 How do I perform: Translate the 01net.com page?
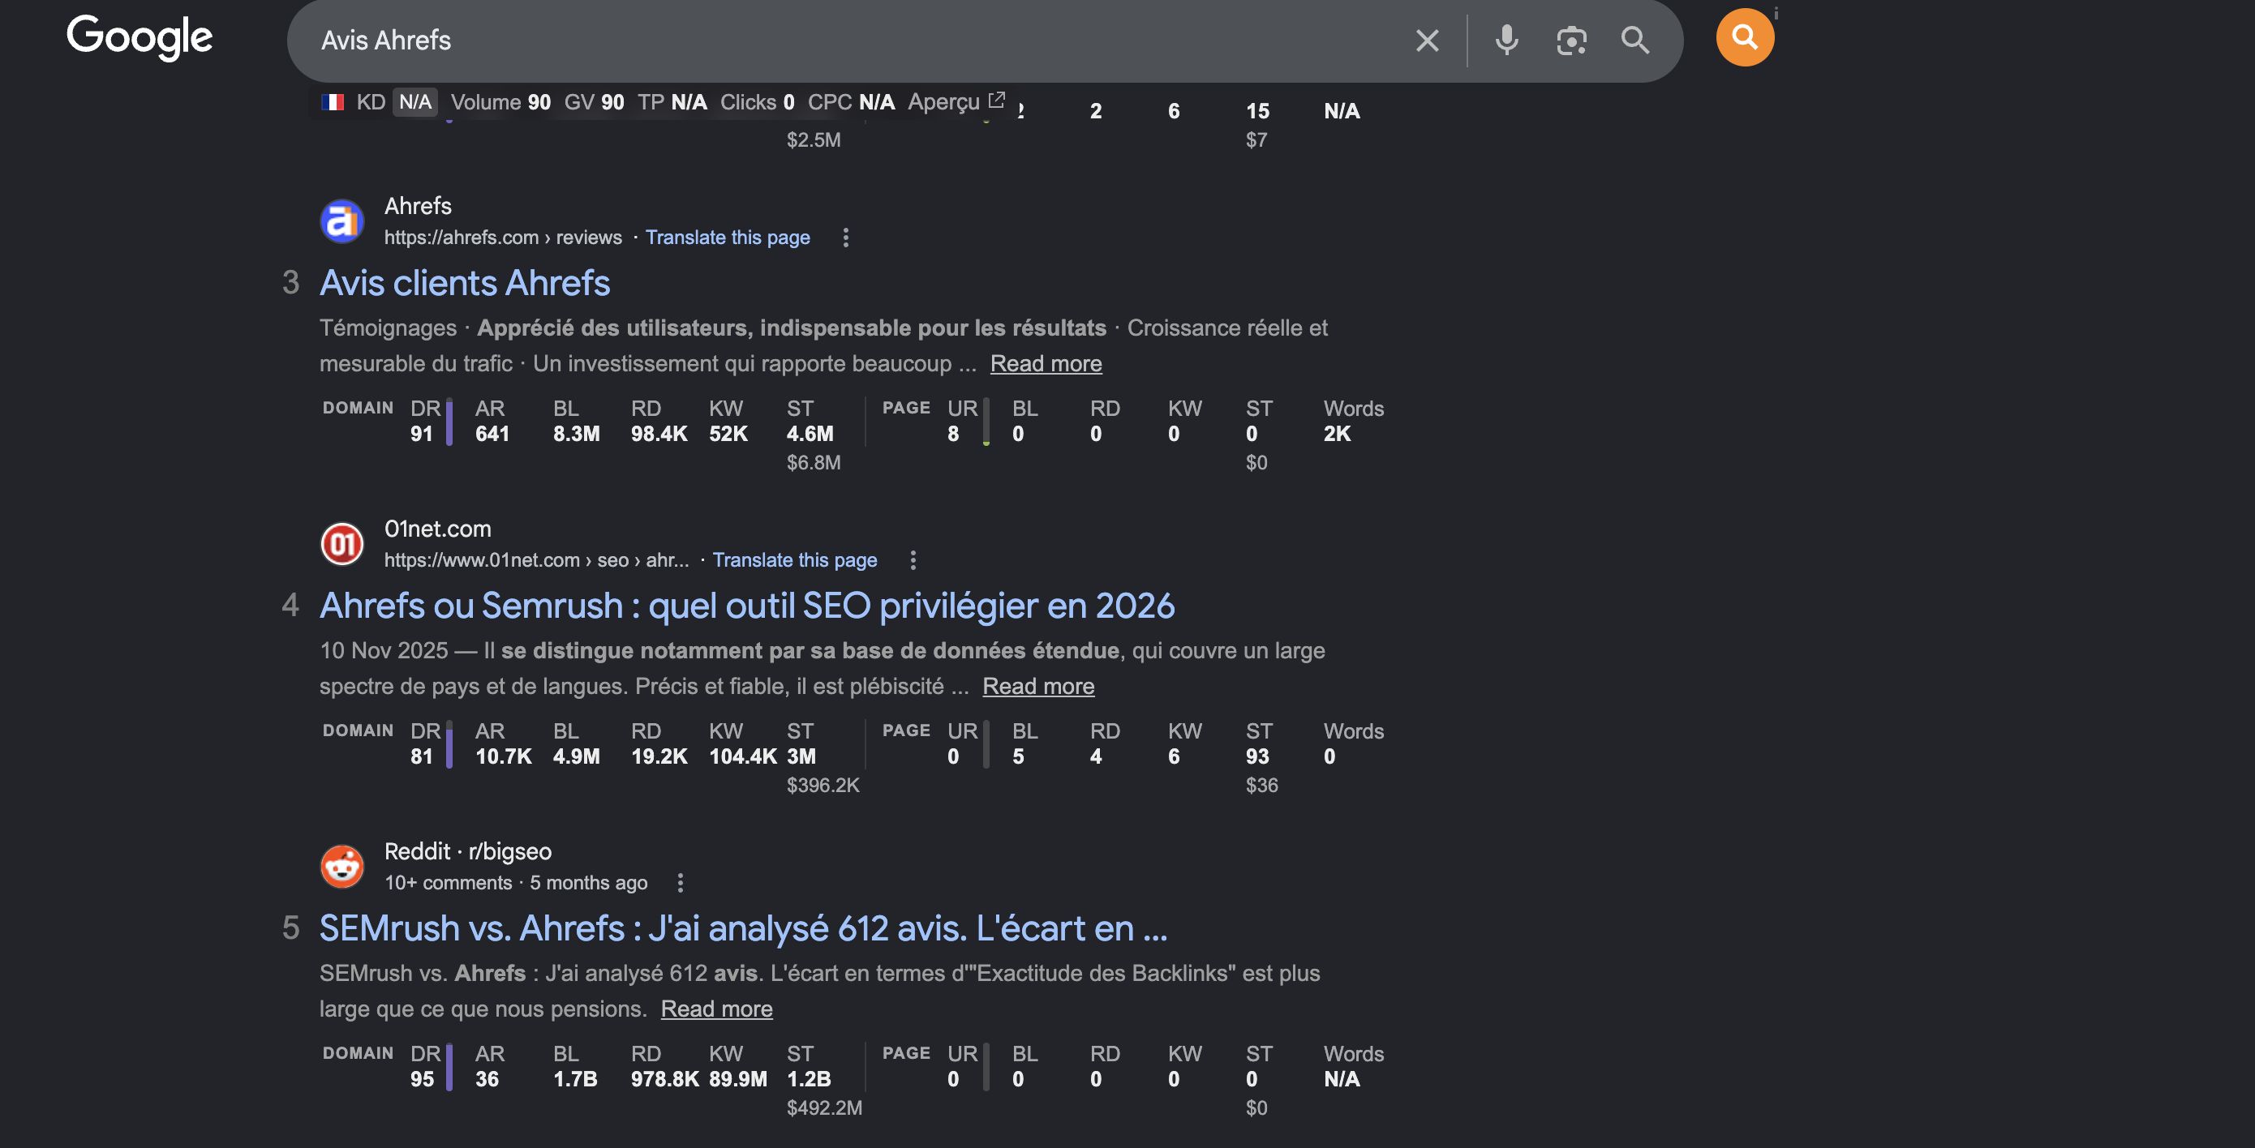tap(795, 560)
